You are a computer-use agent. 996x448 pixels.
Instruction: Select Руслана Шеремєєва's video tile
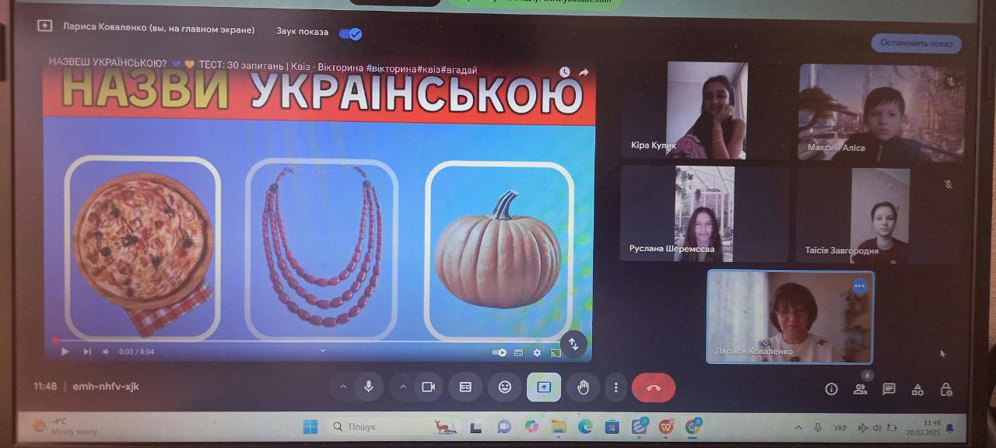coord(704,213)
